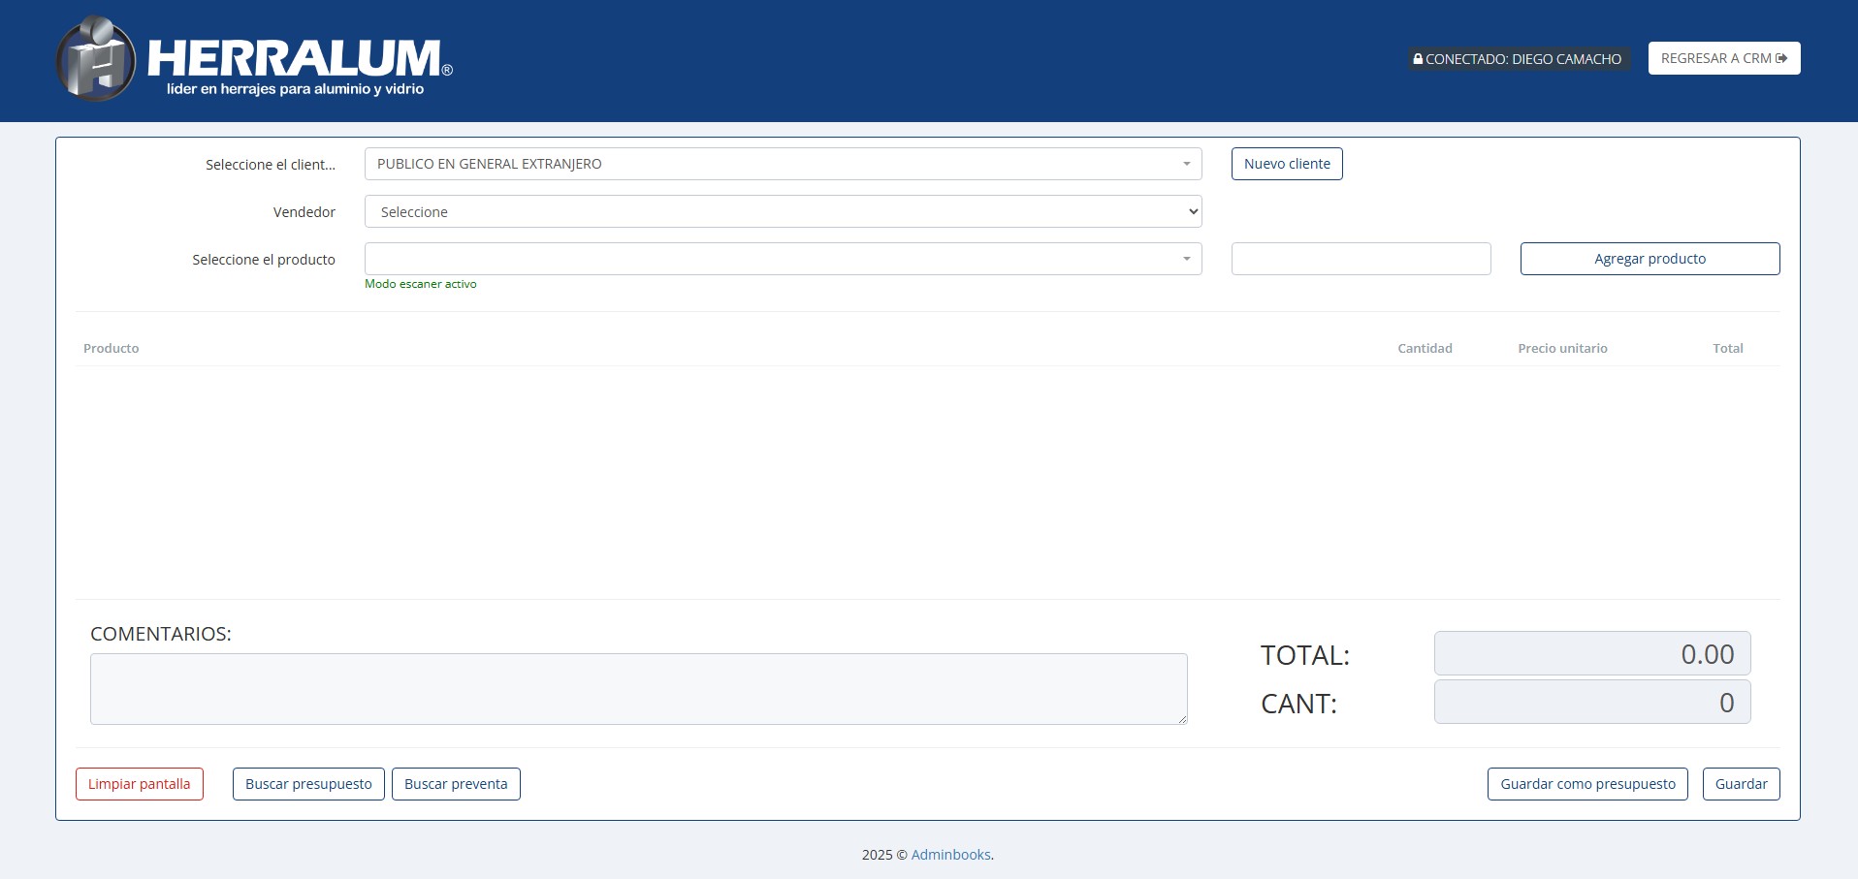1858x879 pixels.
Task: Click the lock icon beside Conectado
Action: click(x=1418, y=59)
